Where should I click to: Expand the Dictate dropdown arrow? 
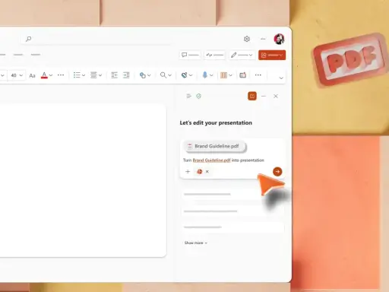(x=211, y=75)
